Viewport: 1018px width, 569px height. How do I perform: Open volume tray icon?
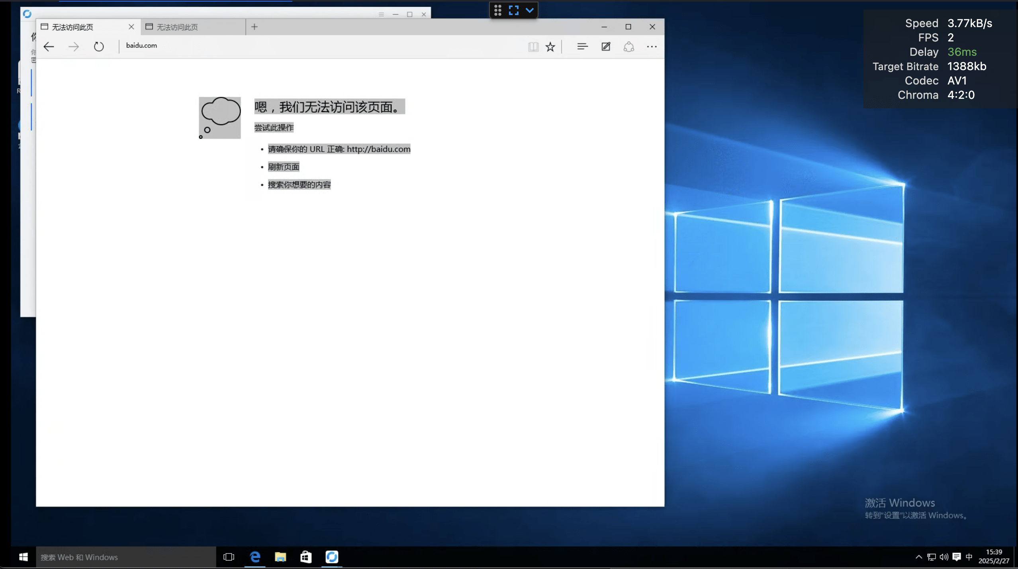point(944,557)
